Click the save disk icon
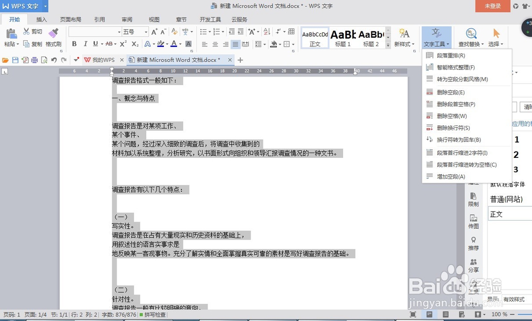Image resolution: width=532 pixels, height=321 pixels. [15, 60]
